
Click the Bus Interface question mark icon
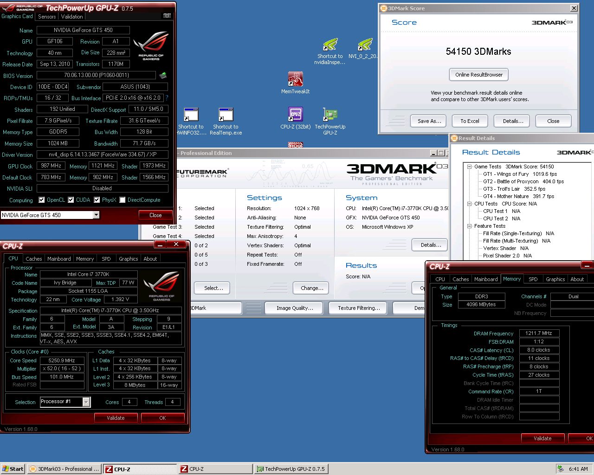[167, 98]
